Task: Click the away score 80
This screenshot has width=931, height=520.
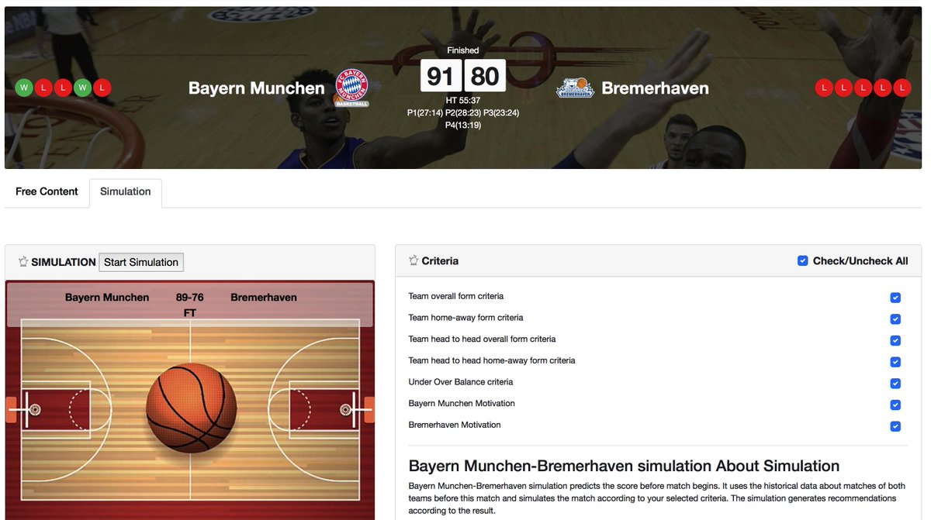Action: (485, 76)
